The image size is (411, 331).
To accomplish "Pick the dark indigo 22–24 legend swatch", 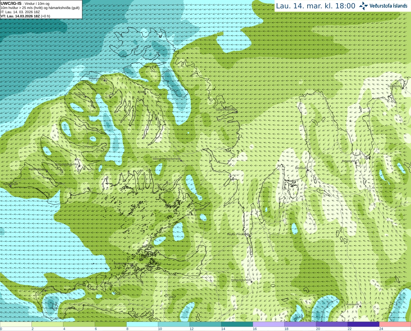I will pos(364,324).
